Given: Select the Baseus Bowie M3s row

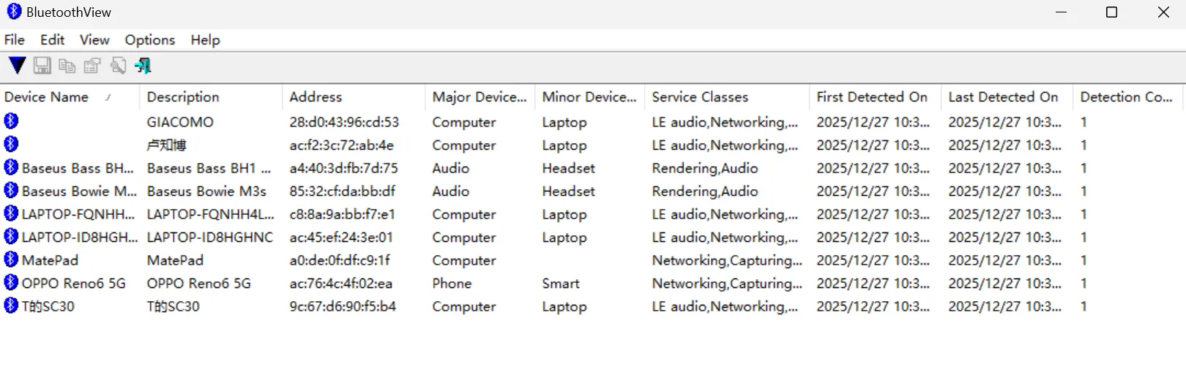Looking at the screenshot, I should [x=592, y=191].
